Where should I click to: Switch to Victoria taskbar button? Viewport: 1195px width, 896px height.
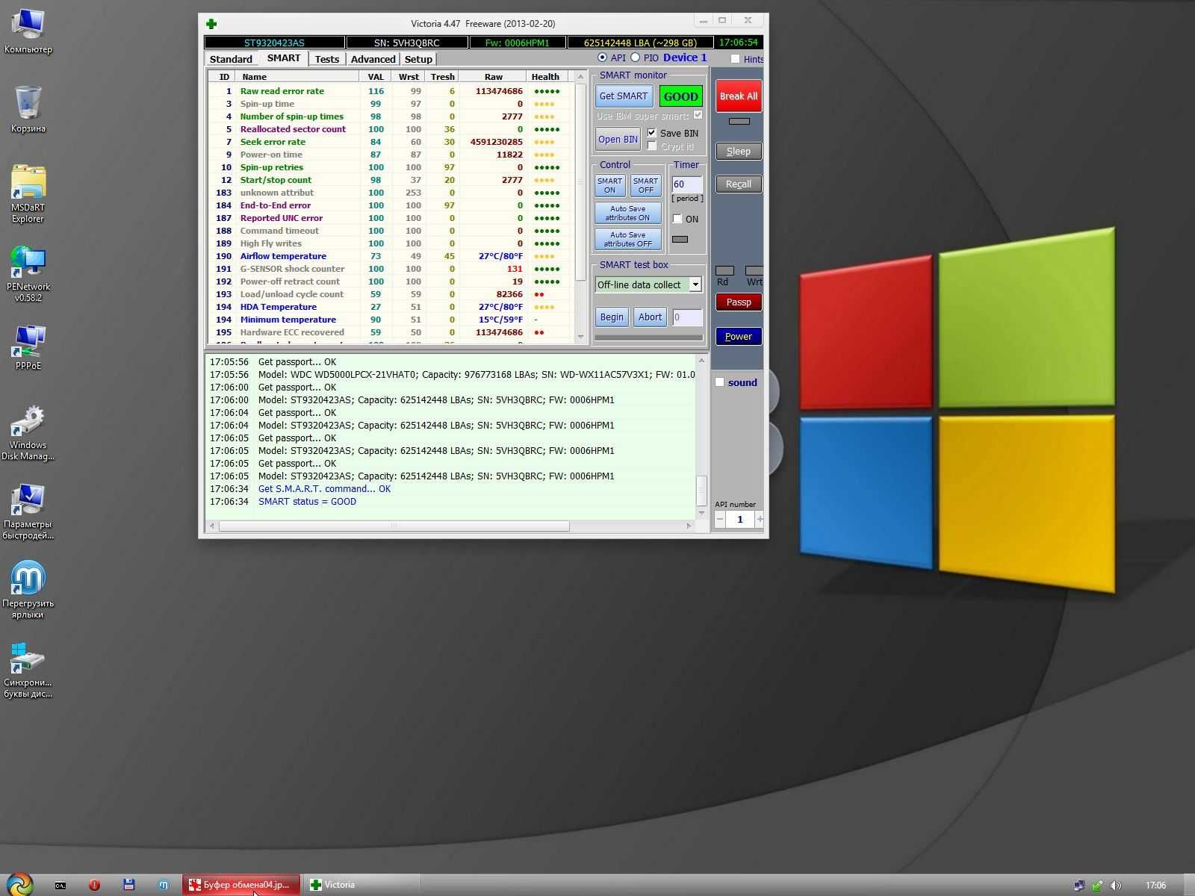click(x=361, y=885)
